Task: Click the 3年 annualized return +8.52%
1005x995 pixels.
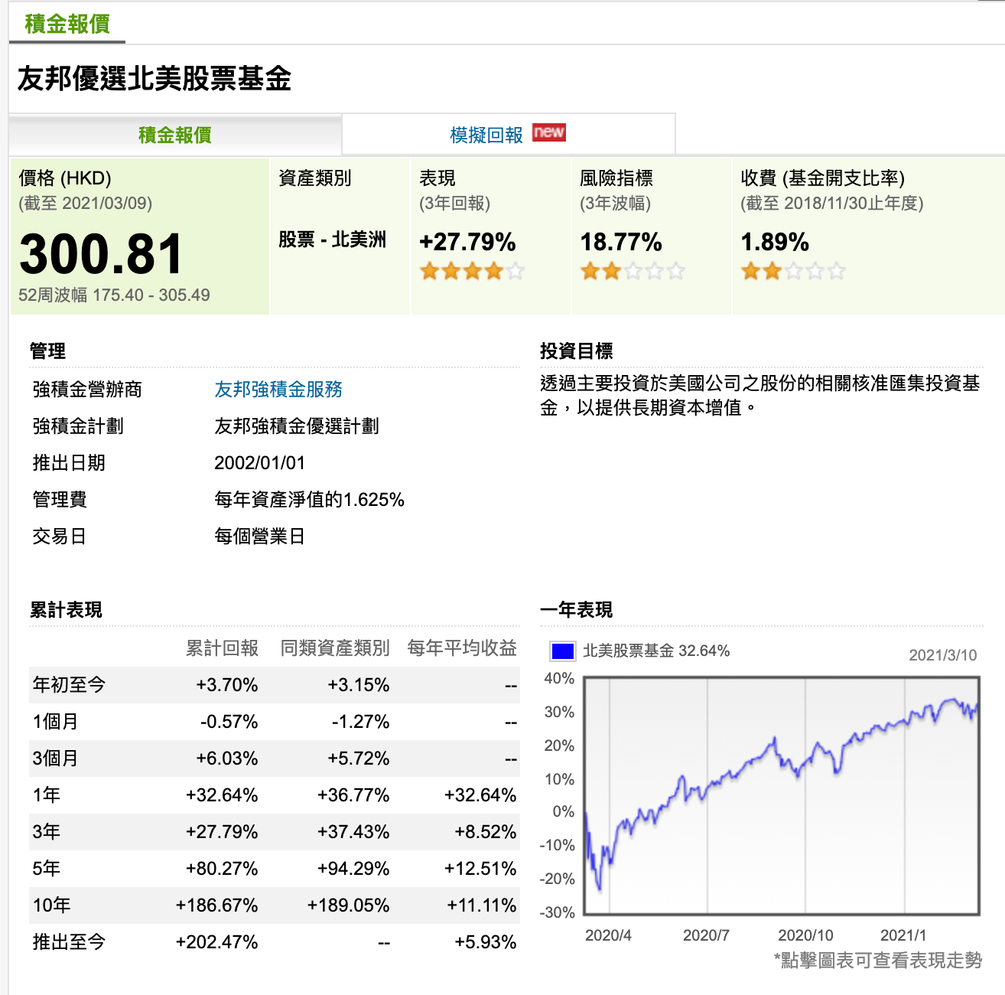Action: pos(486,831)
